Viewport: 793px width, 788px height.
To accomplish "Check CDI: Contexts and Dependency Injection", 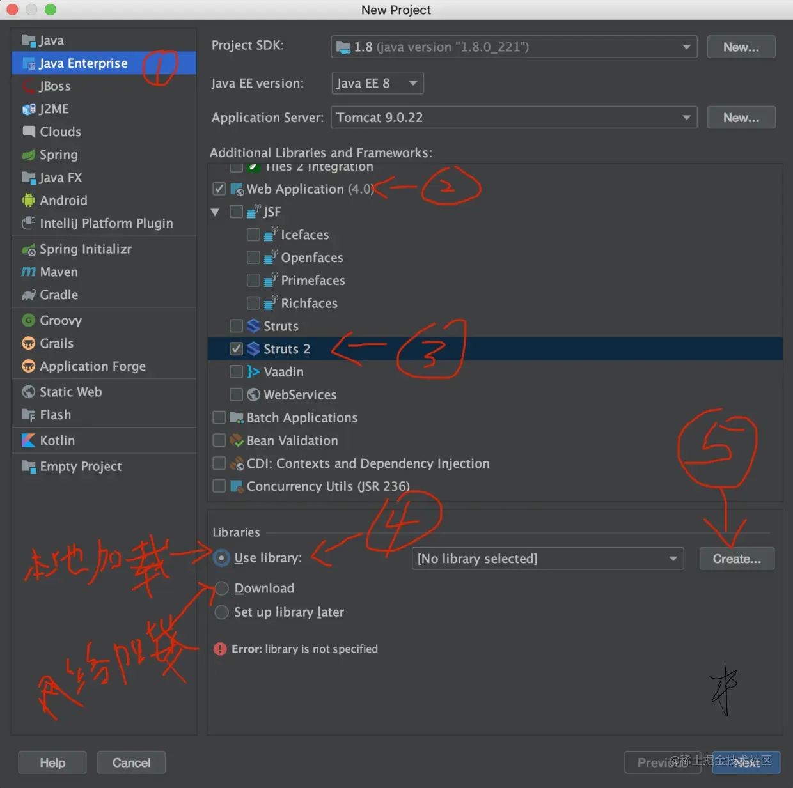I will click(219, 463).
